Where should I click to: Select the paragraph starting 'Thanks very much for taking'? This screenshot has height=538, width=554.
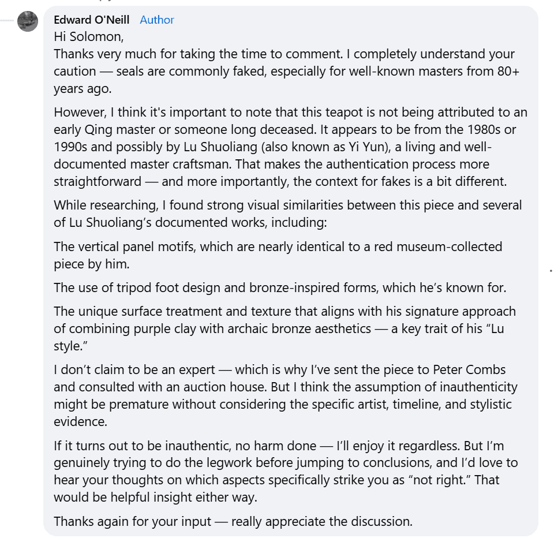click(x=287, y=72)
